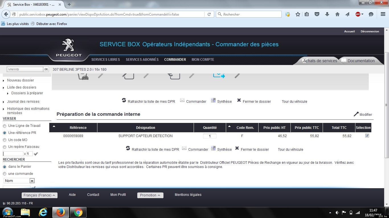389x218 pixels.
Task: Click the paper plane share icon
Action: pyautogui.click(x=348, y=14)
